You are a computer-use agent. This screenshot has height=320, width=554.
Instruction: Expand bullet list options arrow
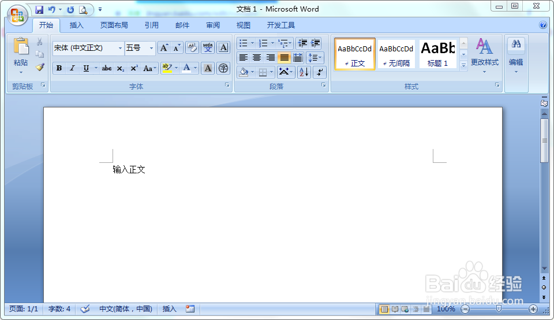pos(252,43)
